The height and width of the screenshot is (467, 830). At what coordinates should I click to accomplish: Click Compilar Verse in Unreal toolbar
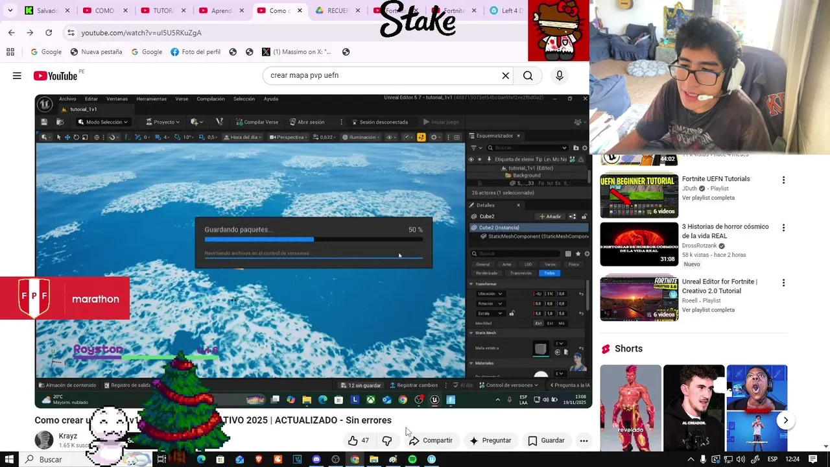coord(257,122)
